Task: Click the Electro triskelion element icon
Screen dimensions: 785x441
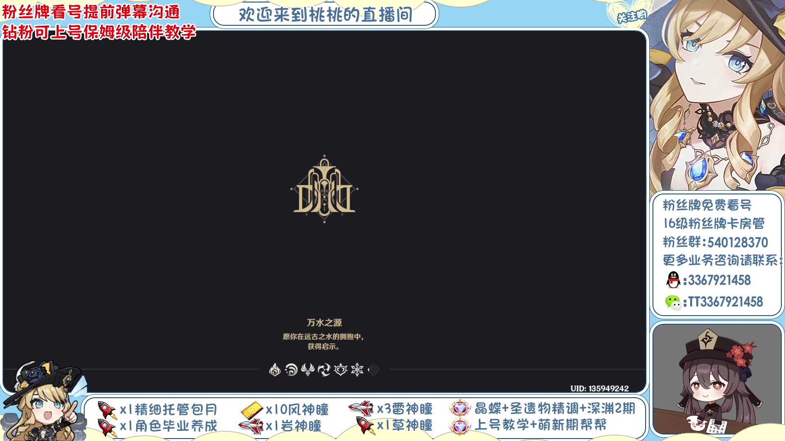Action: (324, 370)
